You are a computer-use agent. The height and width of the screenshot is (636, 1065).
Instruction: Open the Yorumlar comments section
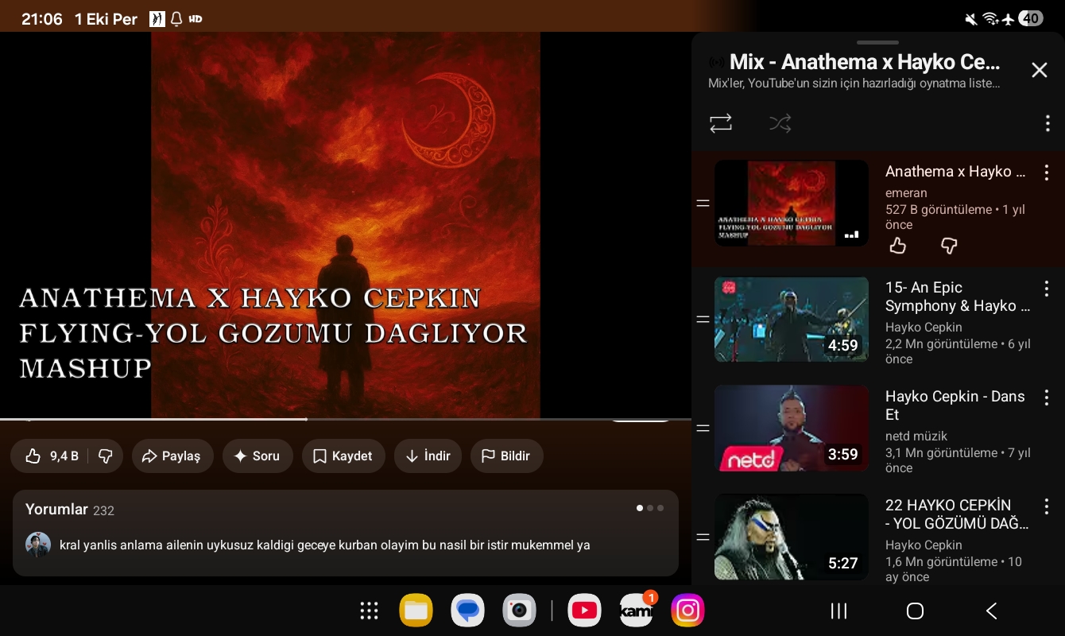pos(346,533)
